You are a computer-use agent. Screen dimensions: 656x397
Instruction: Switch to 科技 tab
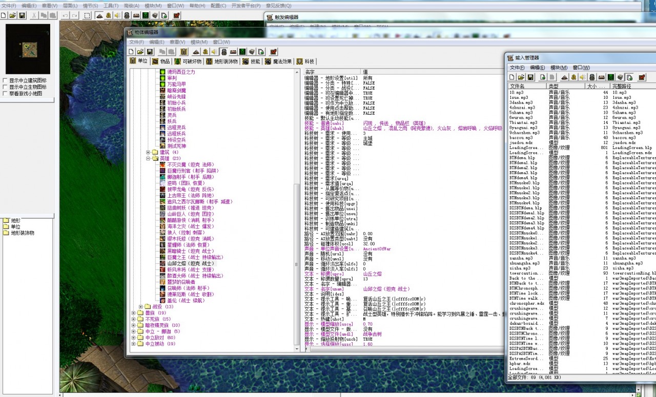point(306,61)
